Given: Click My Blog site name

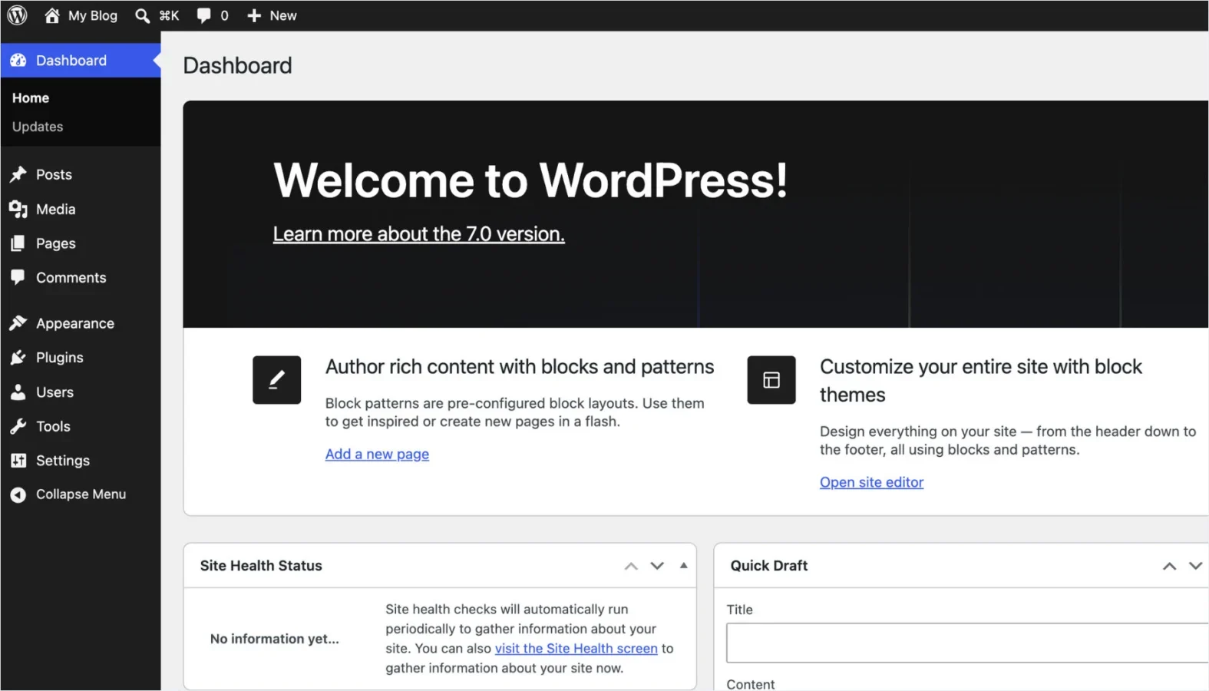Looking at the screenshot, I should click(x=93, y=15).
